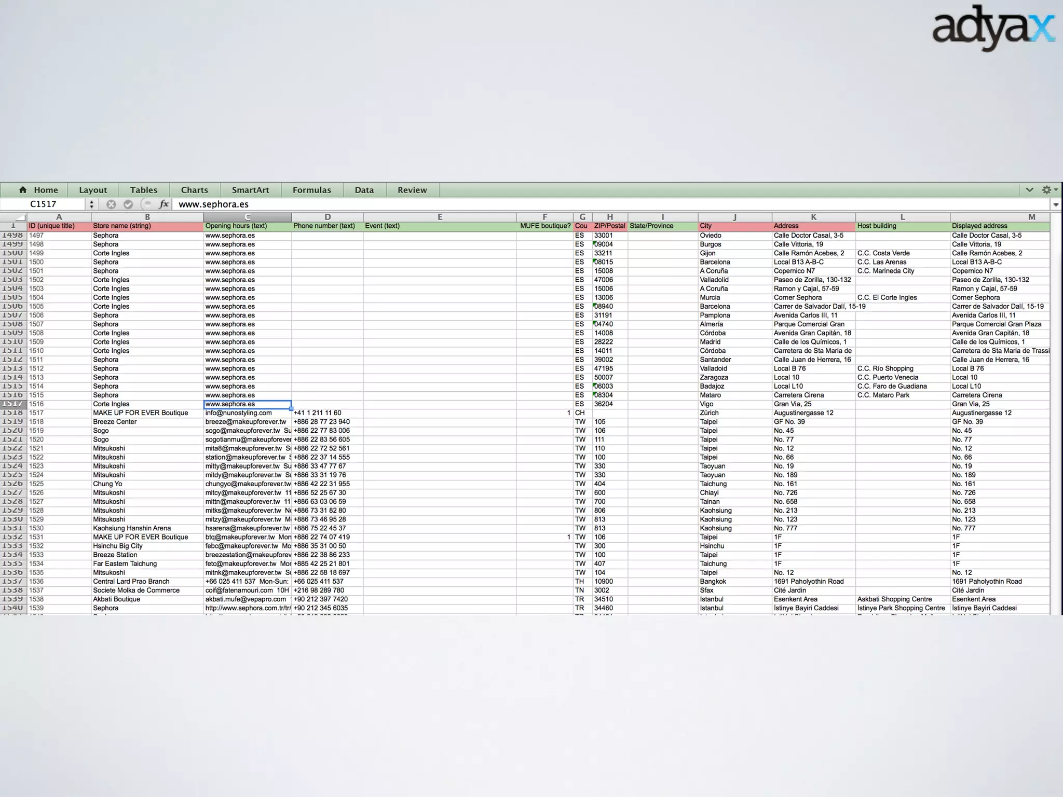Collapse the ribbon with the chevron
1063x797 pixels.
pyautogui.click(x=1029, y=190)
